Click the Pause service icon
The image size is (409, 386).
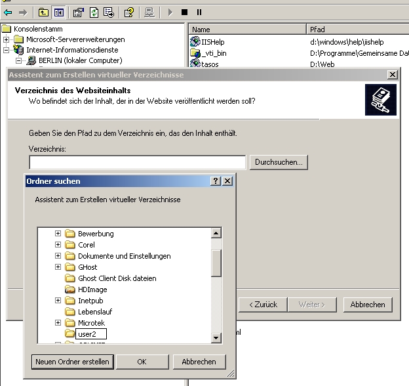point(199,12)
